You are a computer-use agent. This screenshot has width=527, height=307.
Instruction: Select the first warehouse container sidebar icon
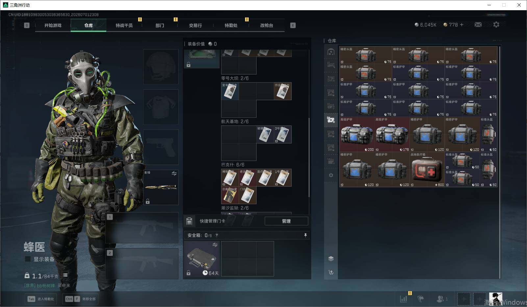point(331,52)
